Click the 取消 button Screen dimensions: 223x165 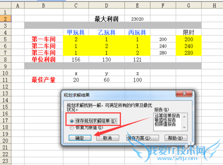(107, 138)
